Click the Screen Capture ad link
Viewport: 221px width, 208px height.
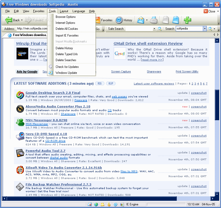pyautogui.click(x=121, y=71)
